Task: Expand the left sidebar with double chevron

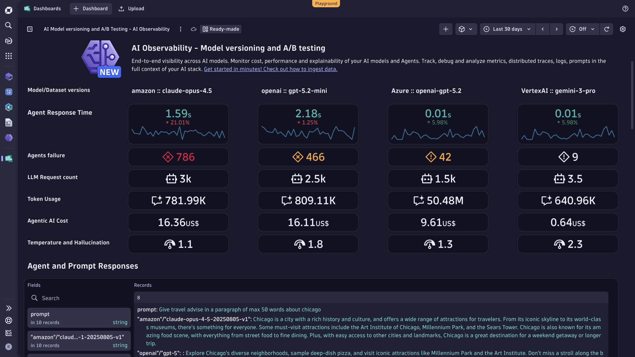Action: [x=9, y=308]
